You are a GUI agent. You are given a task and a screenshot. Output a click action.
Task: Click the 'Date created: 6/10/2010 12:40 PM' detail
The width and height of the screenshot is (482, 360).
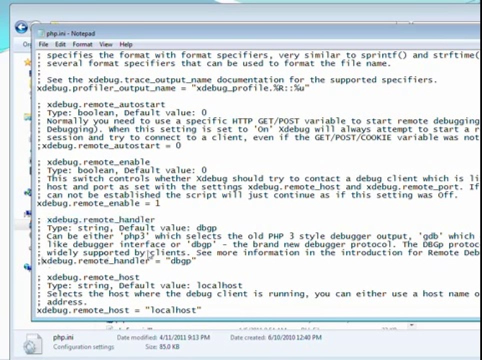[275, 337]
